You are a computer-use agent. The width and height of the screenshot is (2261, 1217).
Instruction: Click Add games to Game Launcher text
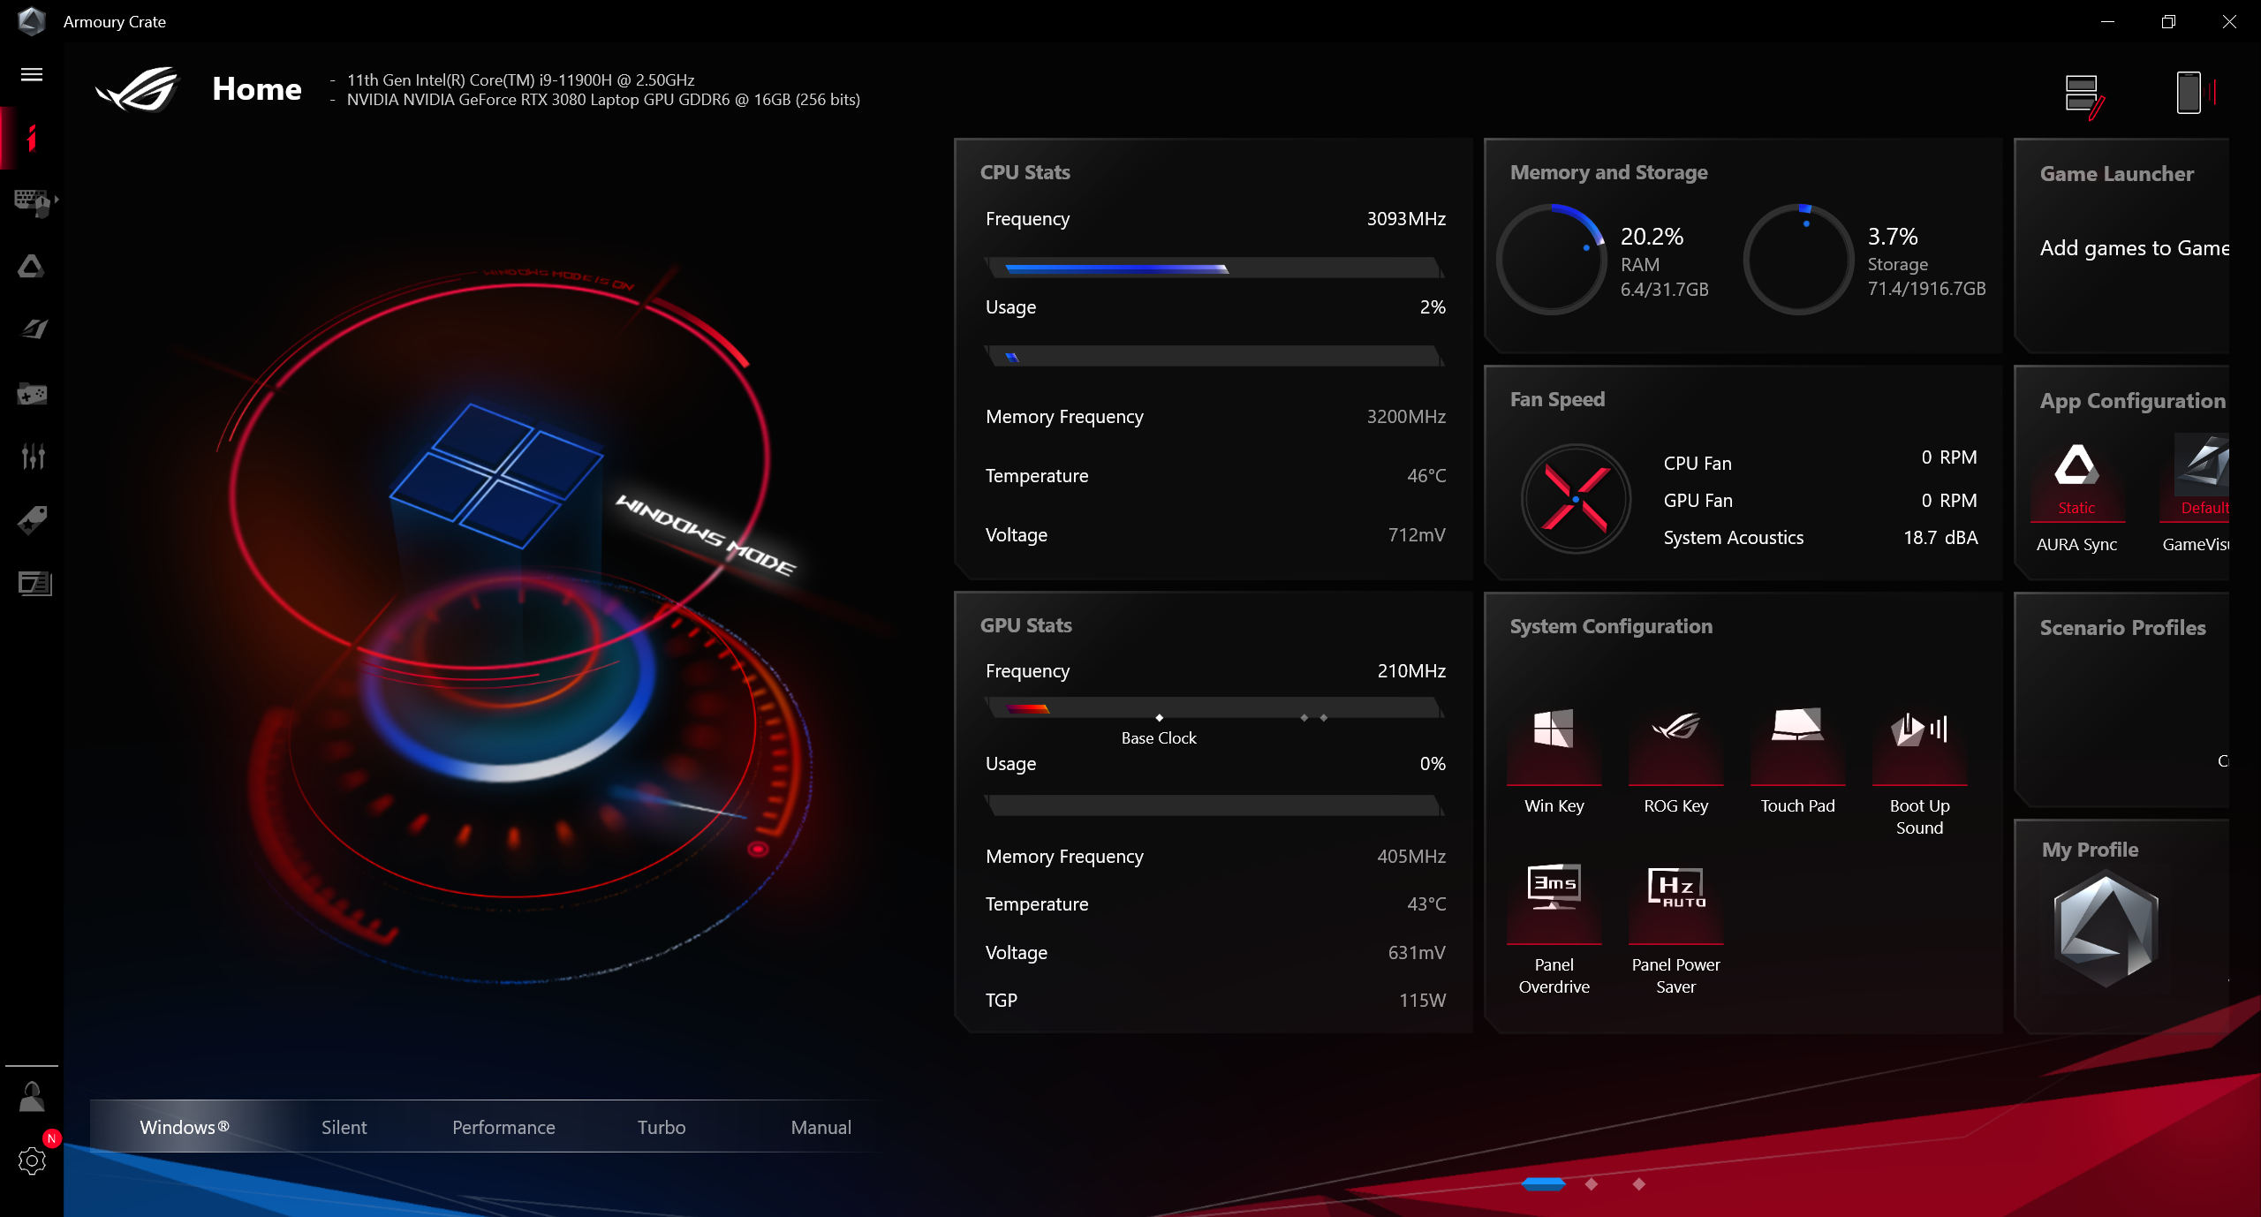pyautogui.click(x=2135, y=248)
